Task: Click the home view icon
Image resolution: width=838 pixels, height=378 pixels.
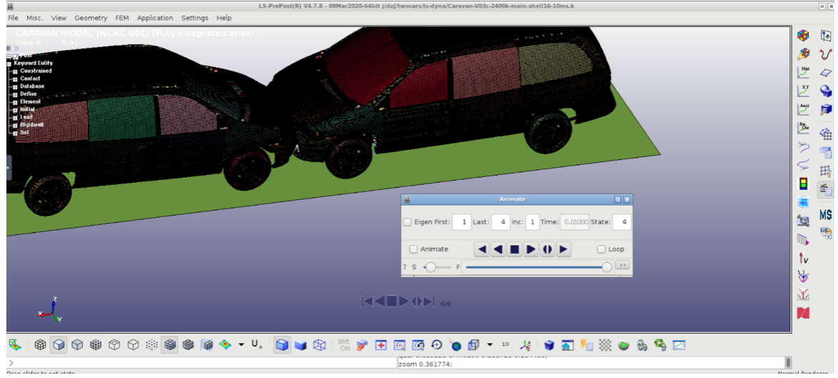Action: [x=567, y=345]
